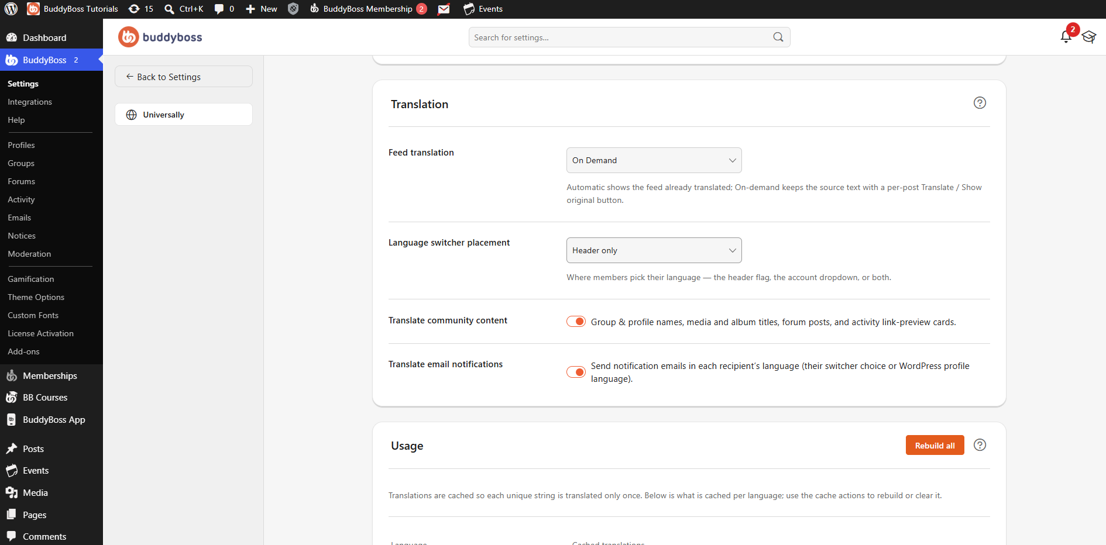Open License Activation menu item
1106x545 pixels.
(x=41, y=333)
